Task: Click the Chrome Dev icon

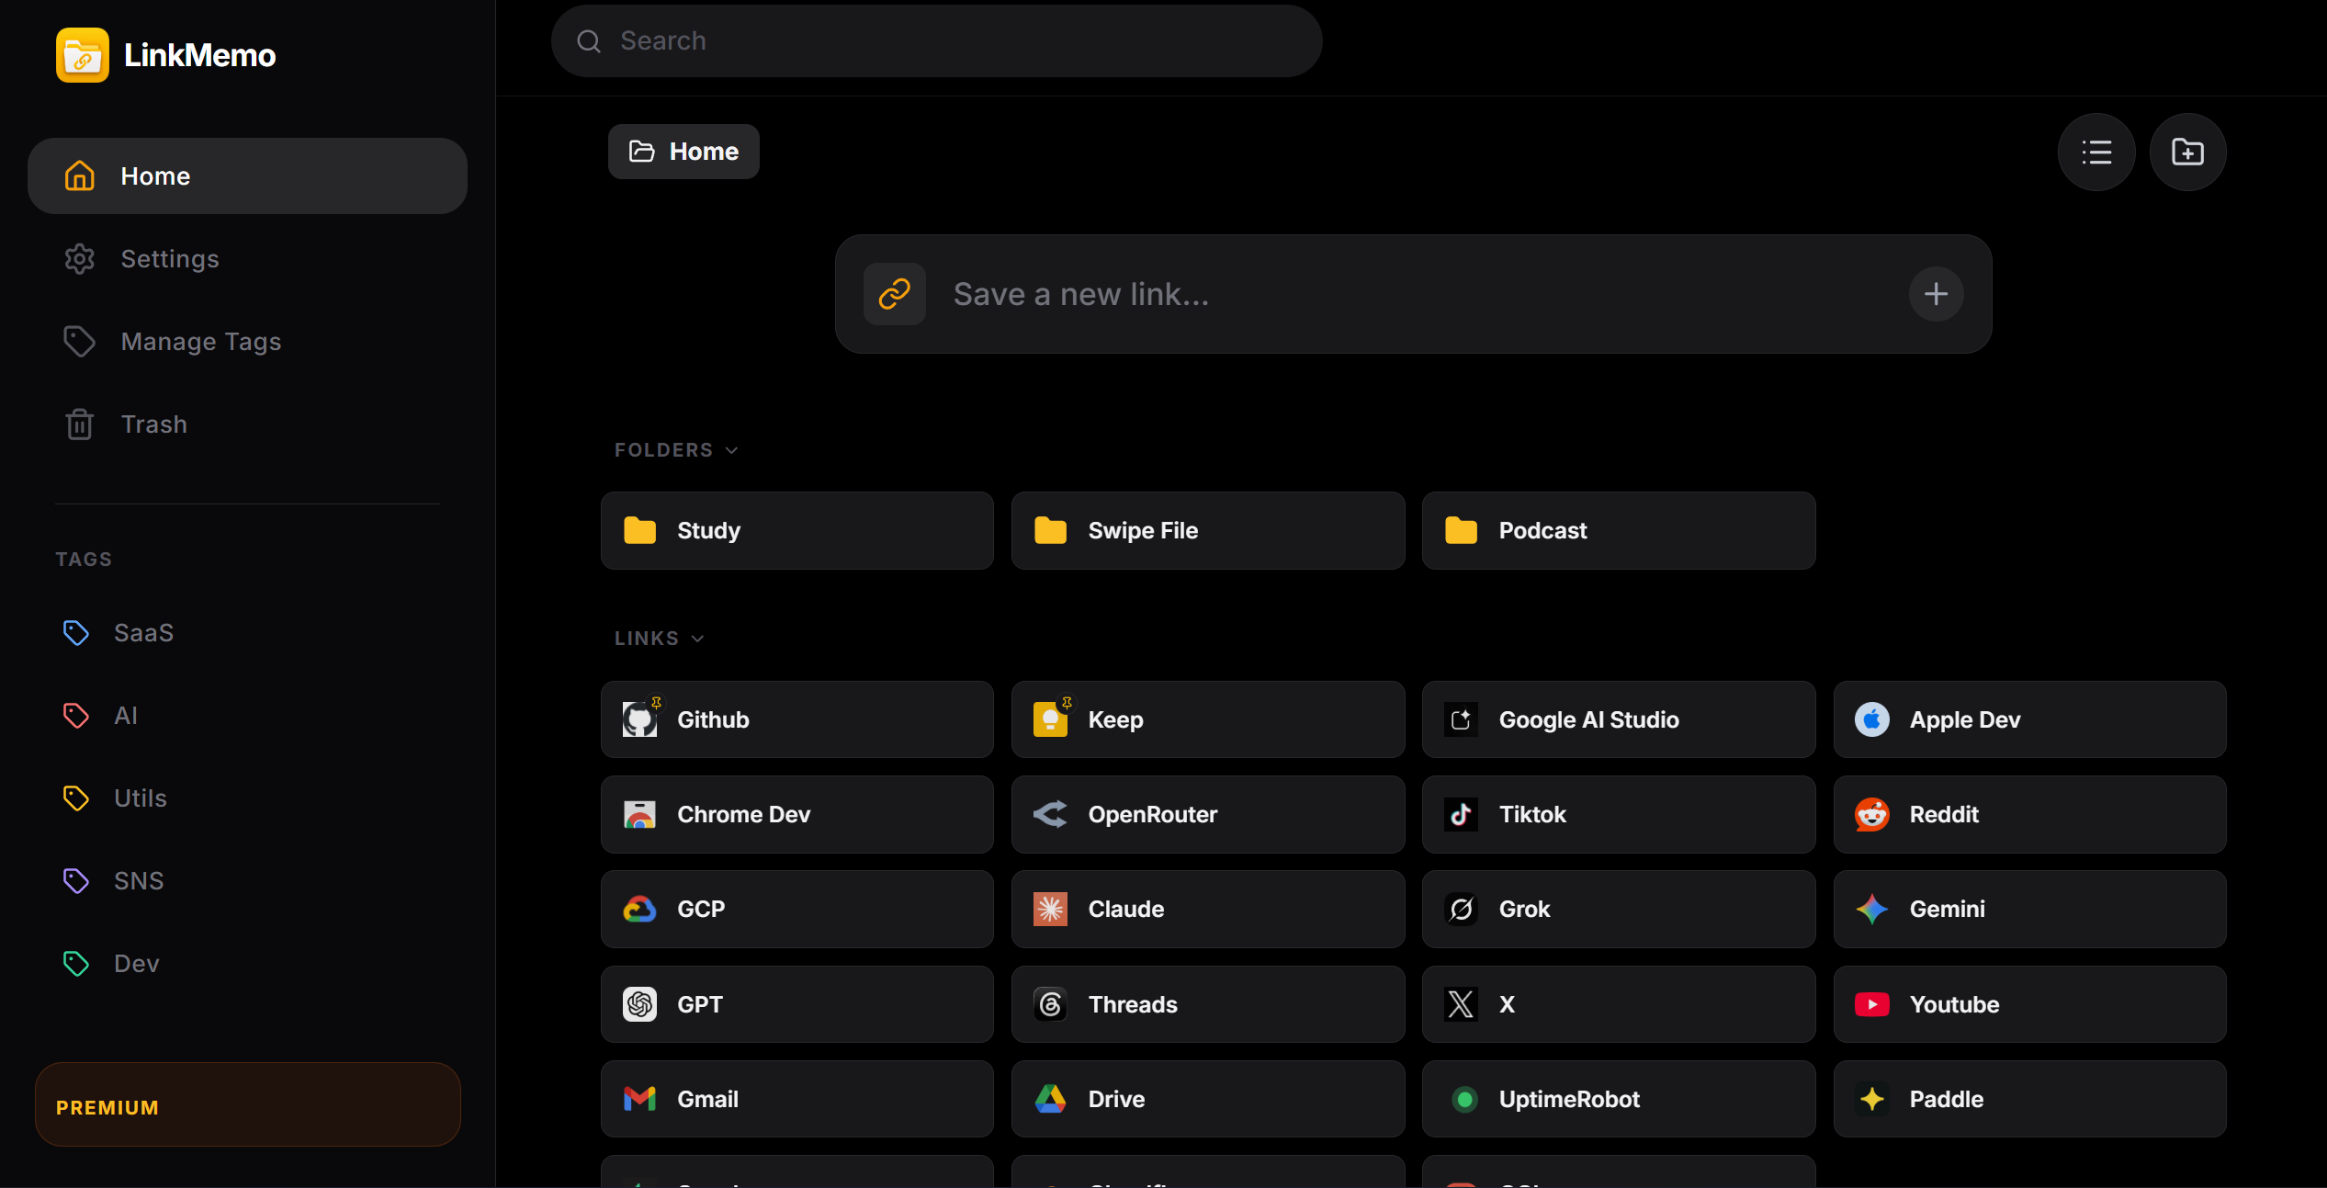Action: (x=639, y=815)
